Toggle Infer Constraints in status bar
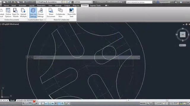 point(23,103)
